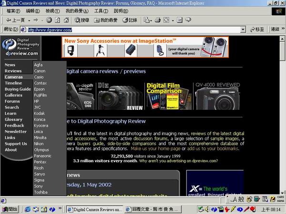Click the scroll down arrow of page scrollbar
The image size is (286, 214).
(282, 193)
